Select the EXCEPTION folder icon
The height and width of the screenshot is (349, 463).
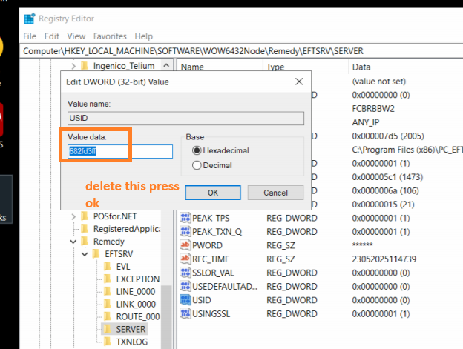[x=107, y=279]
